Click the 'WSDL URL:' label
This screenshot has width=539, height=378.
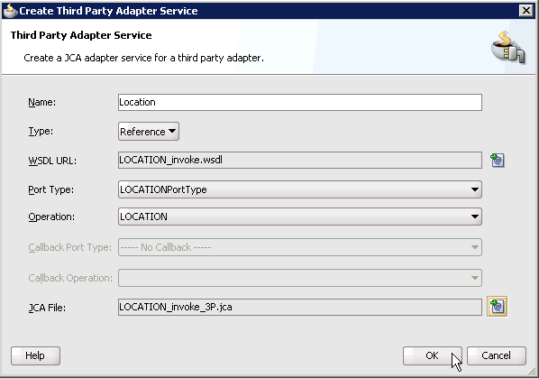point(52,161)
